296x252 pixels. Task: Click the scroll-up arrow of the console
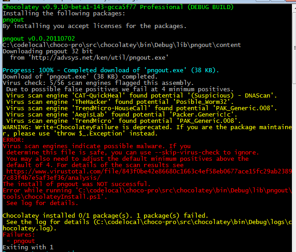tap(295, 8)
